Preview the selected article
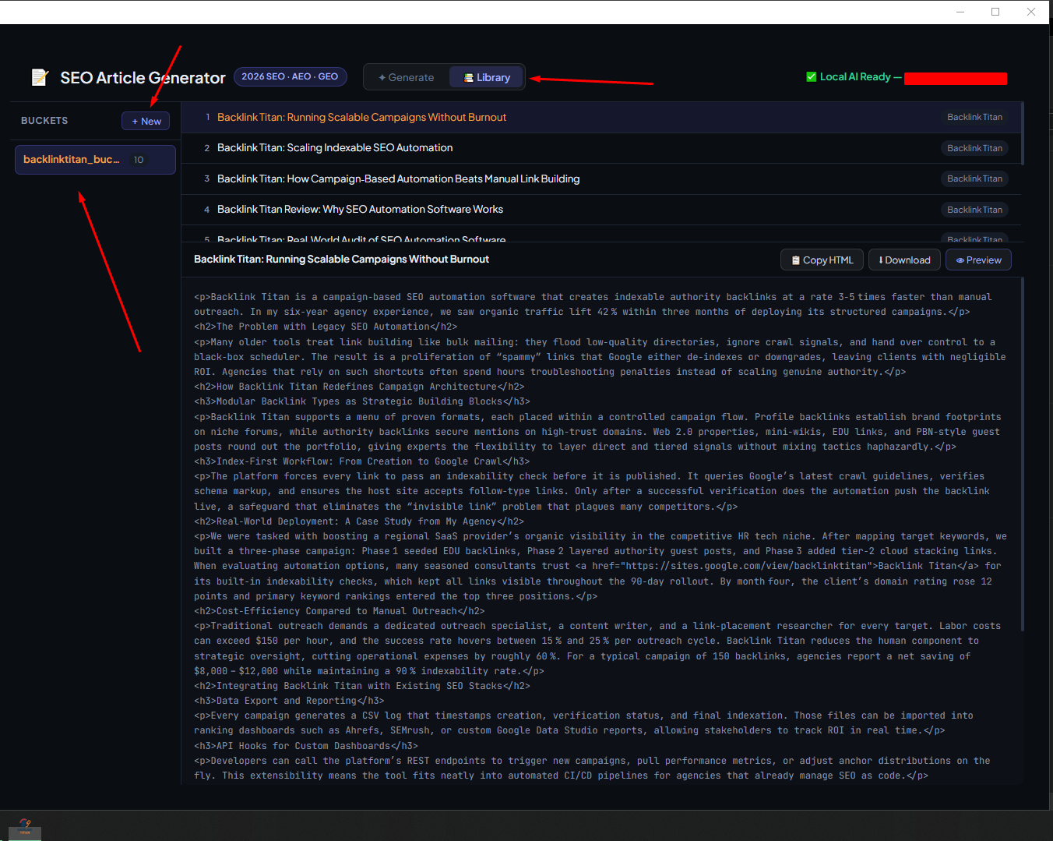The height and width of the screenshot is (841, 1053). [x=978, y=260]
